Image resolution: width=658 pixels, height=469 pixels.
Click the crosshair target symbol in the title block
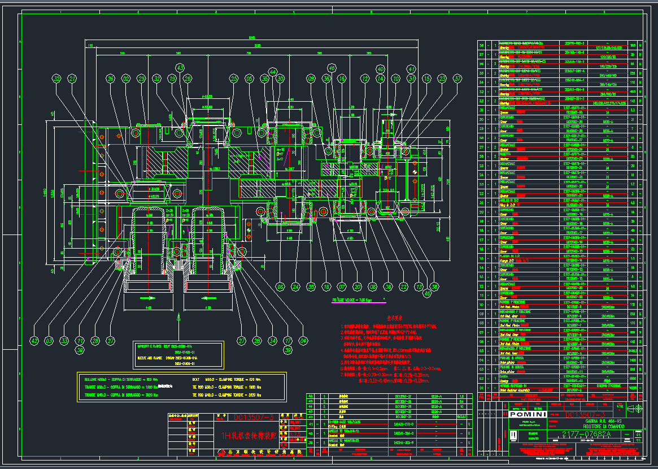coord(639,409)
